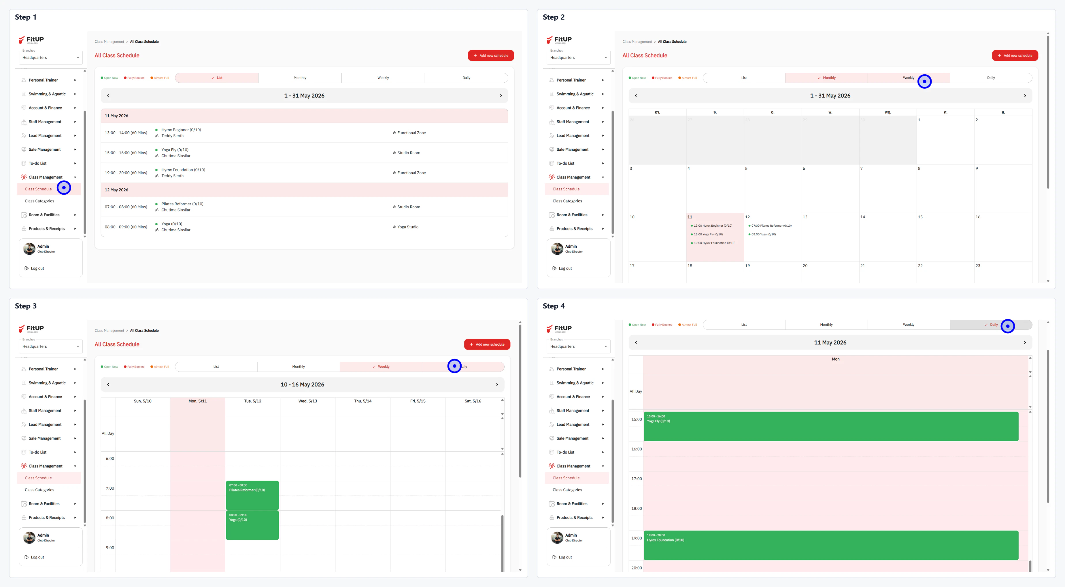Open 13:00 Hyrox Beginner entry in Step 2
The height and width of the screenshot is (587, 1065).
tap(713, 226)
